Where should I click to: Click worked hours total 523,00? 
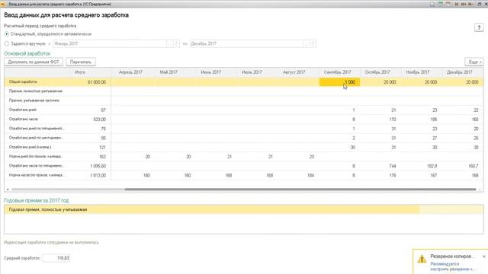tap(90, 119)
